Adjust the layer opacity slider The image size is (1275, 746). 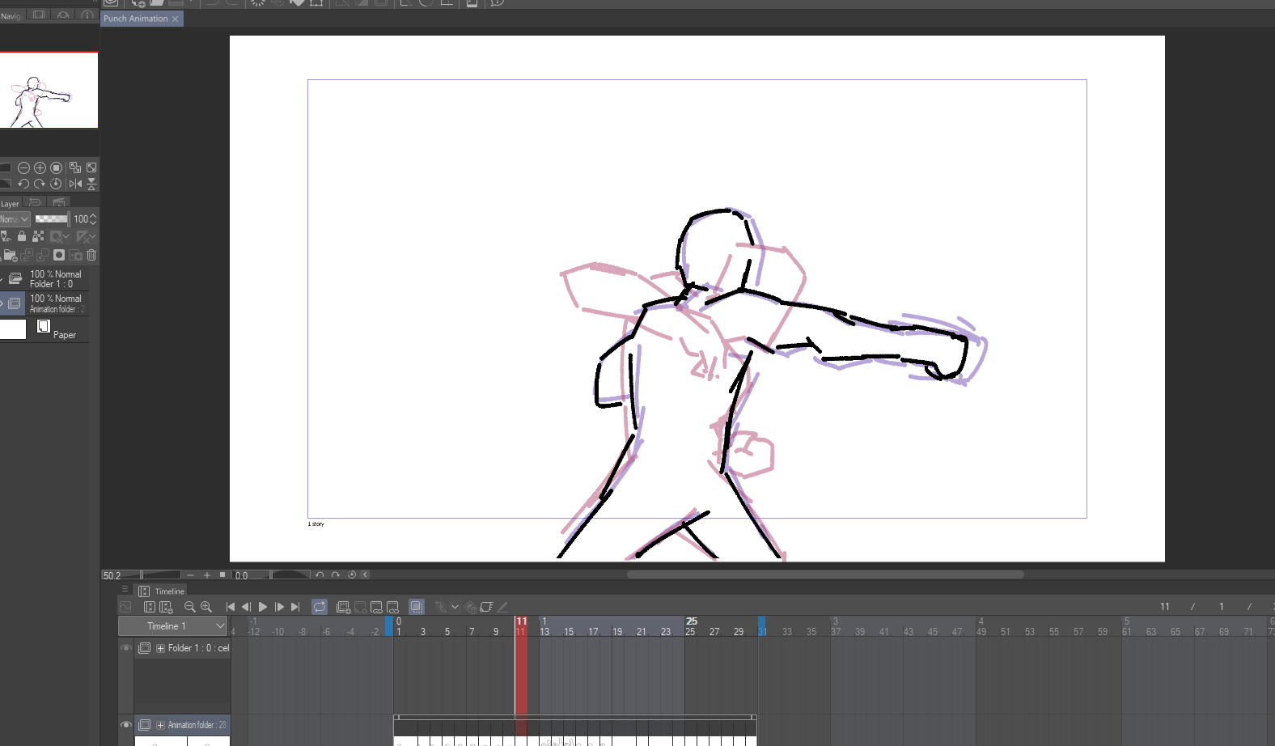pyautogui.click(x=52, y=219)
